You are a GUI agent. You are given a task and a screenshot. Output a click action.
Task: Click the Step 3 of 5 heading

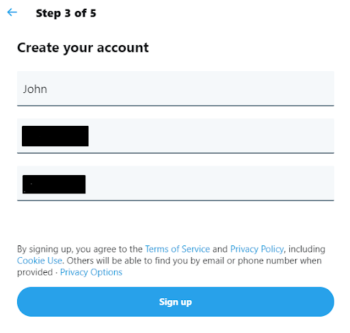[66, 13]
